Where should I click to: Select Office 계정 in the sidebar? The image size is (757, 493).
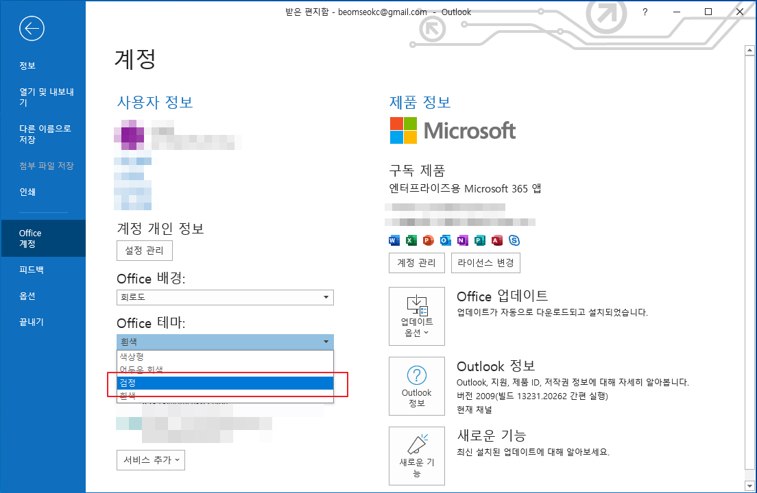click(43, 238)
